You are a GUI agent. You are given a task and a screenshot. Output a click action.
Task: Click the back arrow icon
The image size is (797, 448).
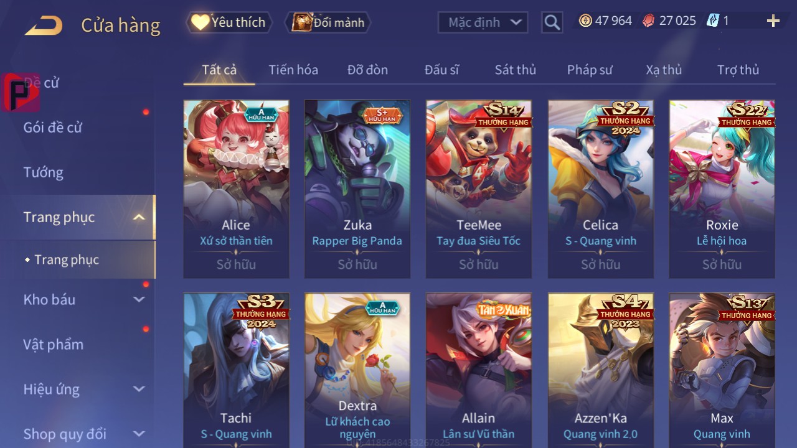pos(44,26)
